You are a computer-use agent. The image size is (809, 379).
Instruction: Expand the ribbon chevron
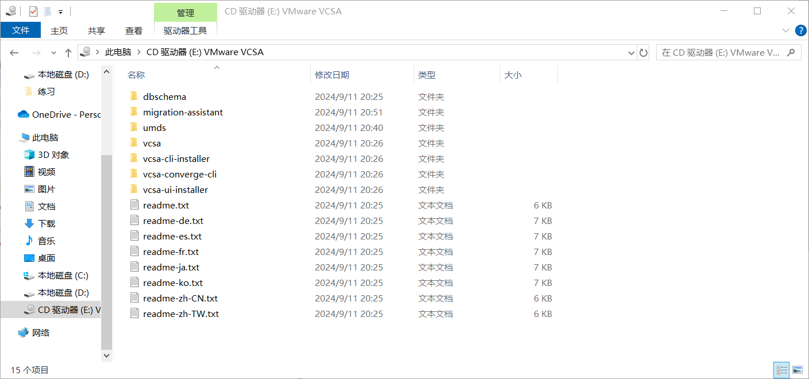pos(786,30)
